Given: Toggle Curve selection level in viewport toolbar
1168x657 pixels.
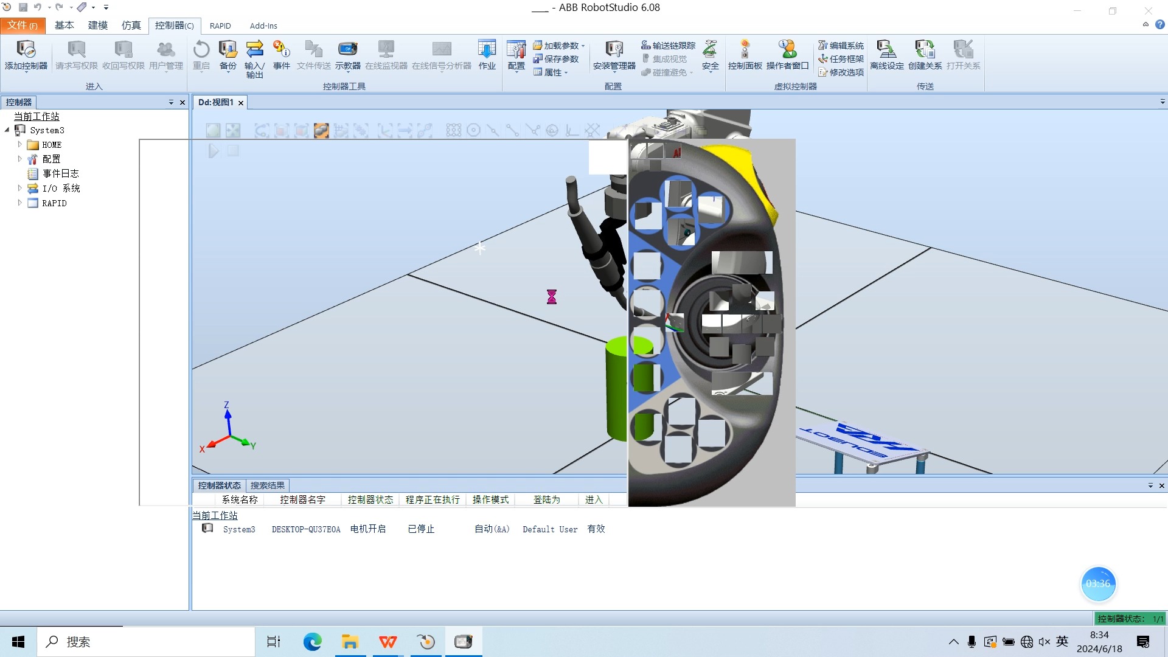Looking at the screenshot, I should [x=262, y=130].
